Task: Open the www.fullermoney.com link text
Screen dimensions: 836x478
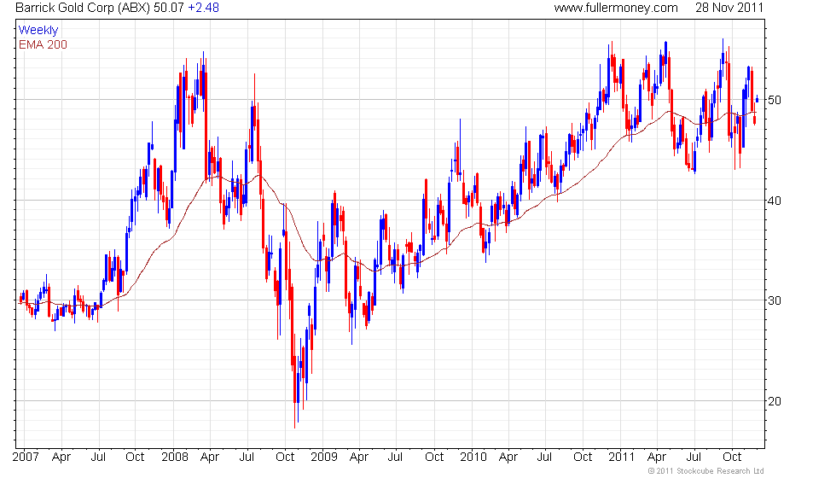Action: [x=616, y=8]
